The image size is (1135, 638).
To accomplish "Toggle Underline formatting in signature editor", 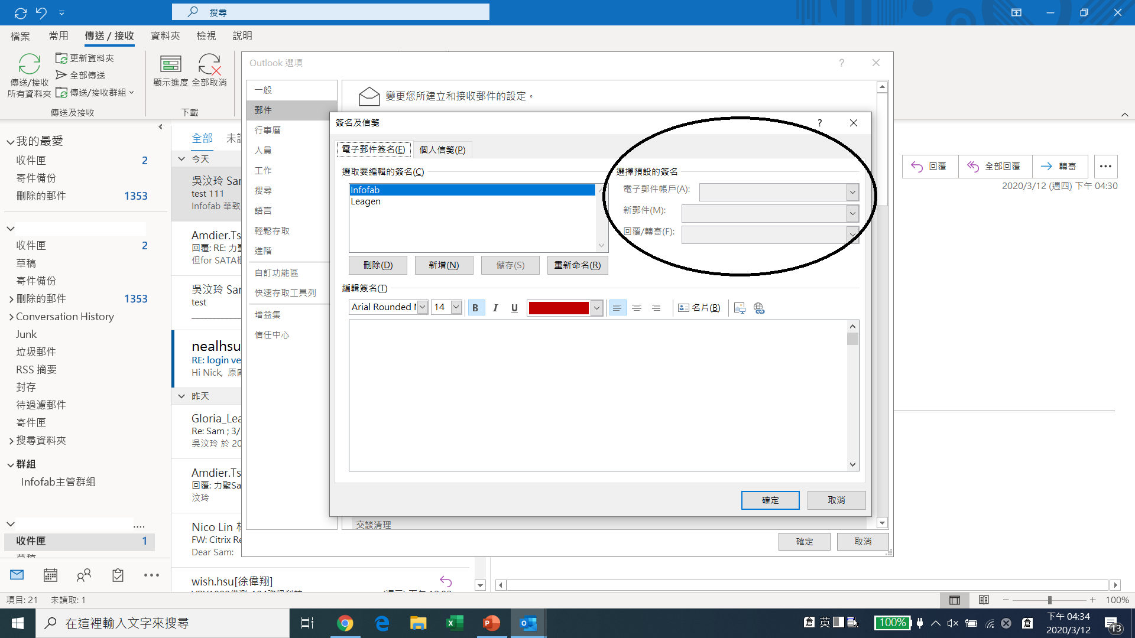I will pos(514,308).
